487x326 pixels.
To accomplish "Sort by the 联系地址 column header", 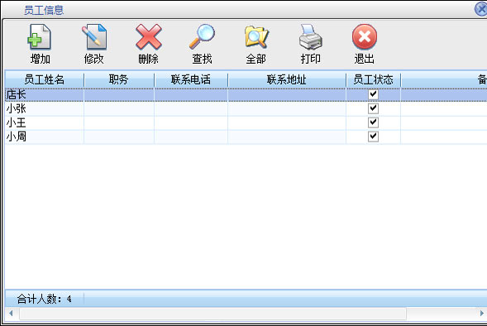I will pos(287,80).
